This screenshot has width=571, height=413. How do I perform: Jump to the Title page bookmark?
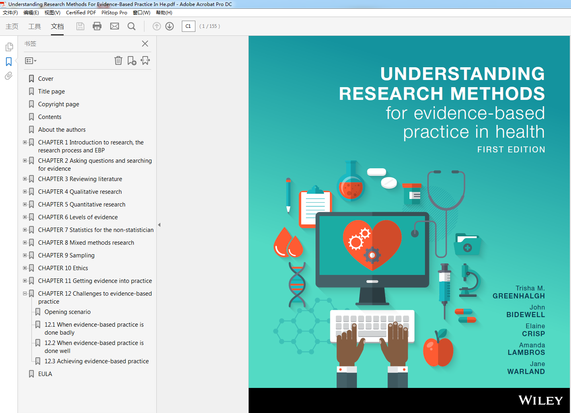click(51, 92)
